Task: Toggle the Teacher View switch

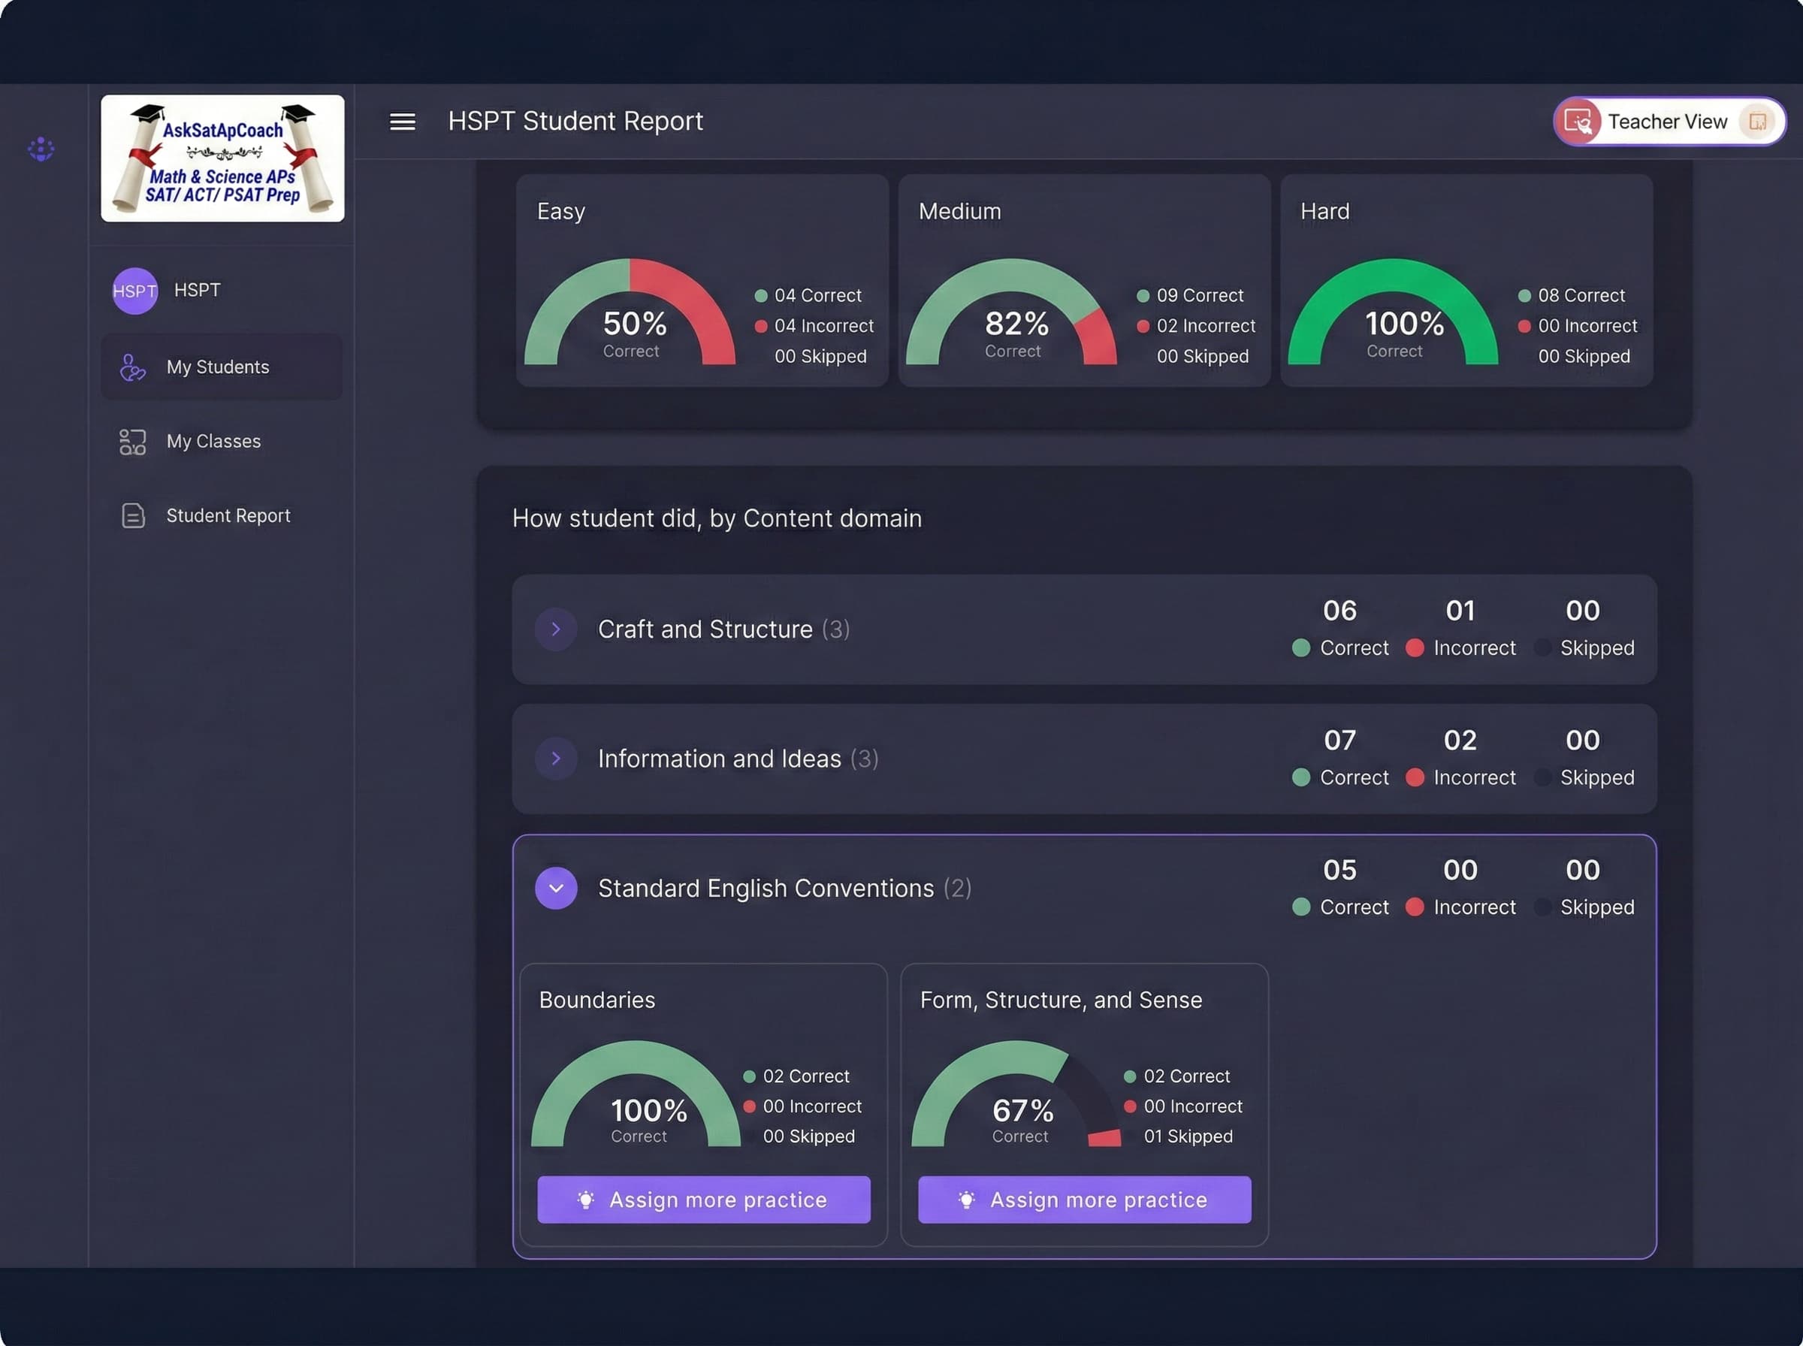Action: 1669,122
